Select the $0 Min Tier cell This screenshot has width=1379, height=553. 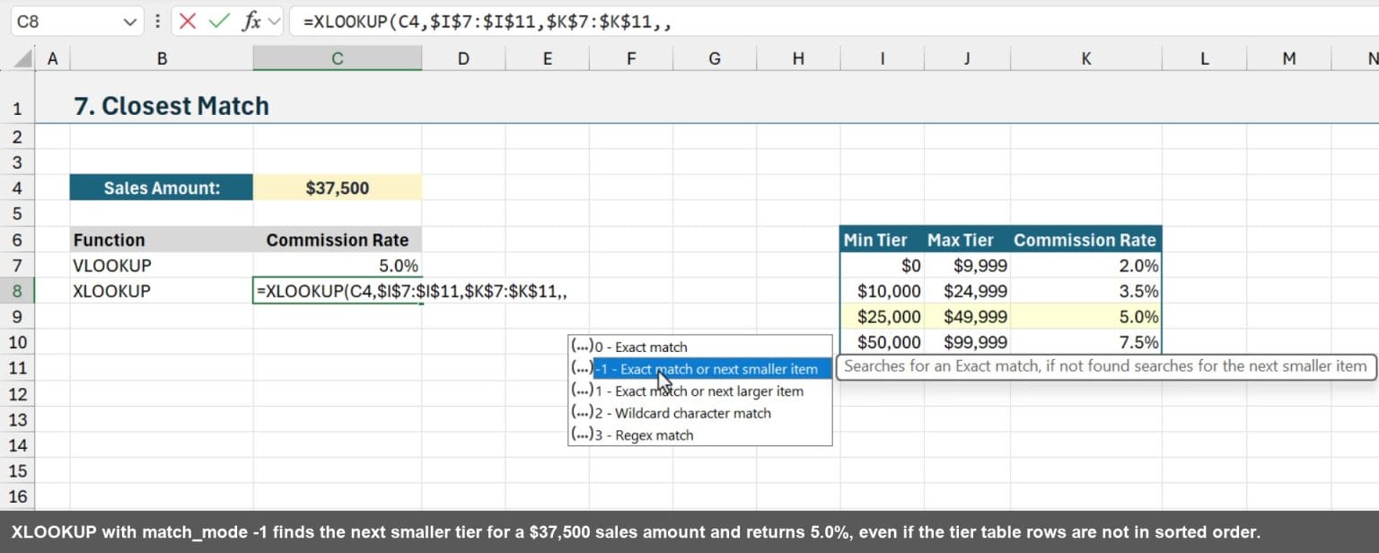(882, 266)
